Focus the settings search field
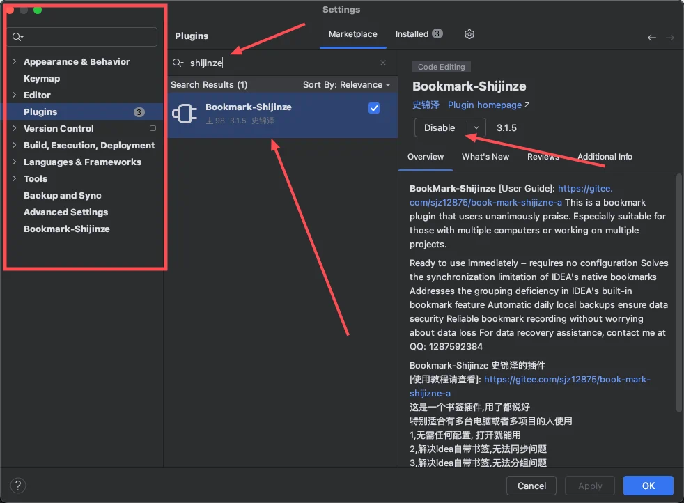The image size is (684, 503). coord(82,37)
